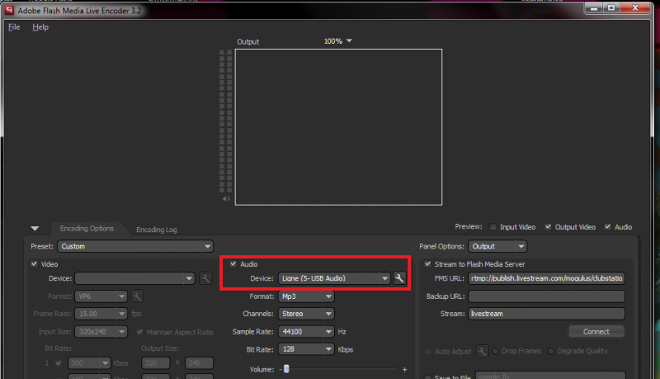
Task: Uncheck Audio preview checkbox
Action: tap(608, 227)
